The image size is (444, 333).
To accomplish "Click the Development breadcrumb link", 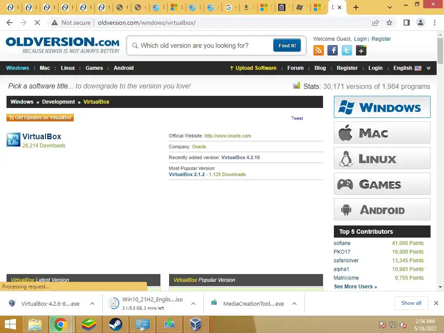I will coord(59,101).
